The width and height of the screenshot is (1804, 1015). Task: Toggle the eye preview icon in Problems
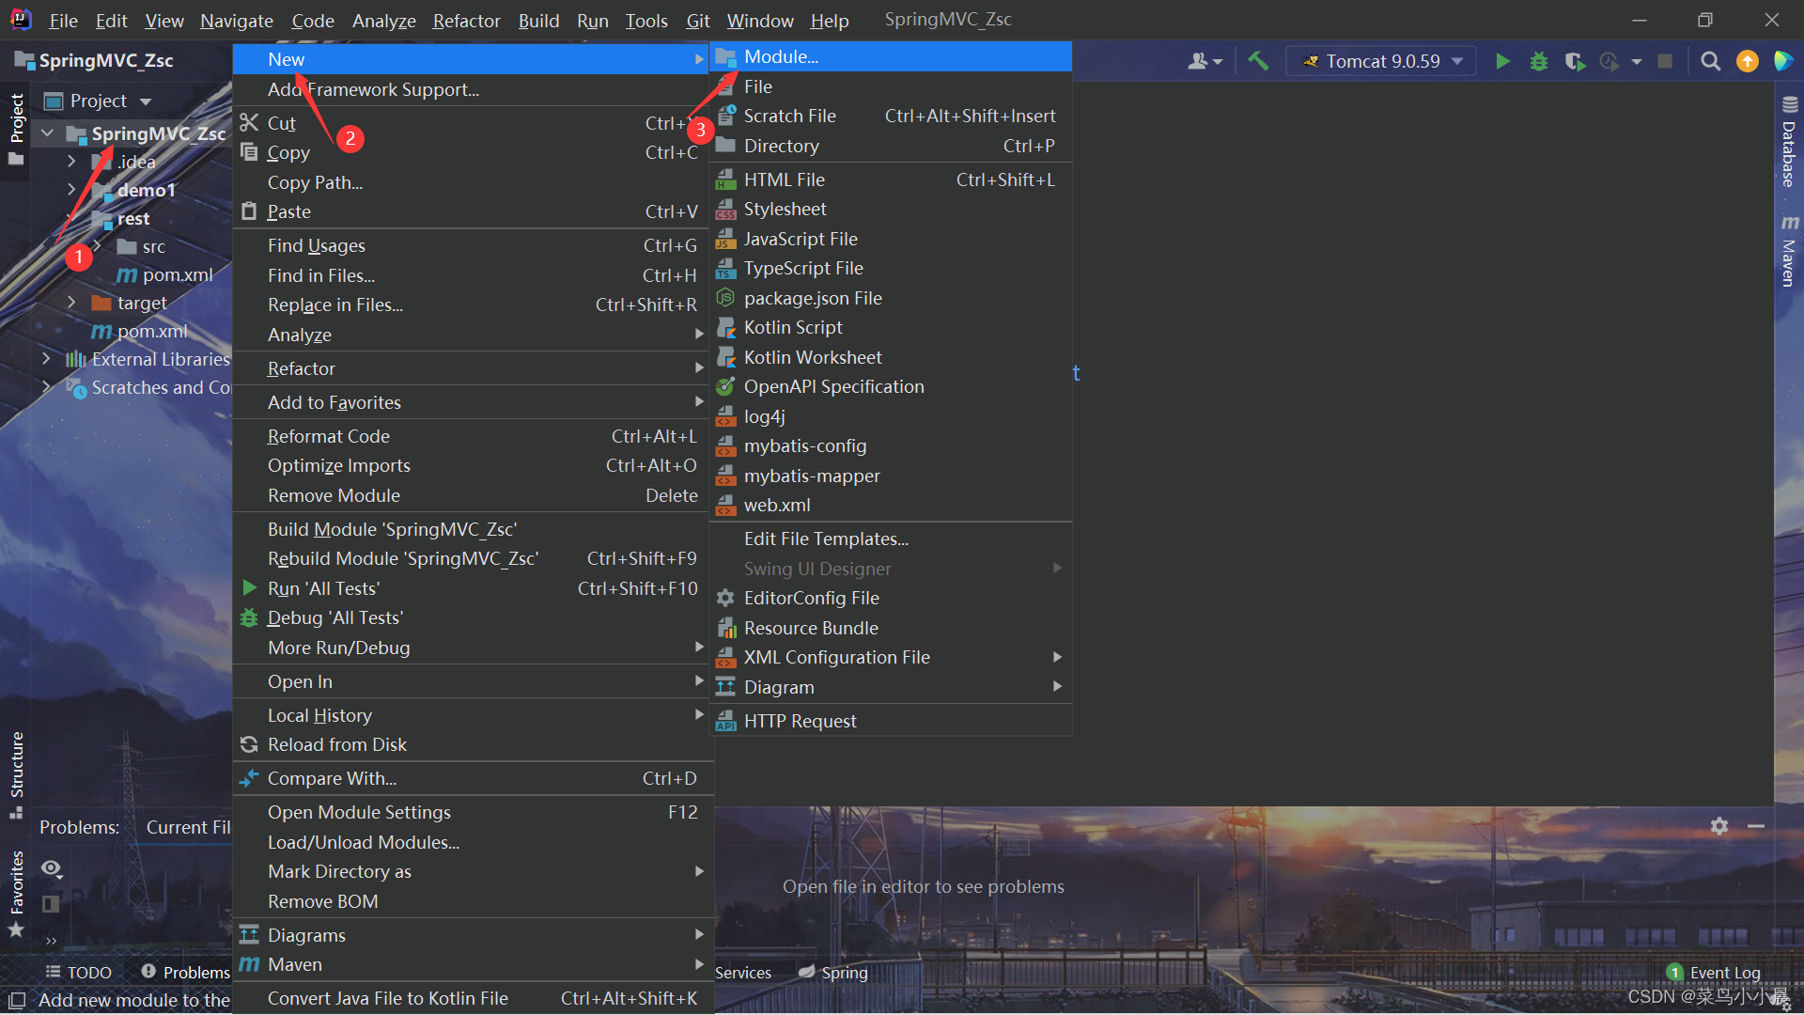coord(52,867)
